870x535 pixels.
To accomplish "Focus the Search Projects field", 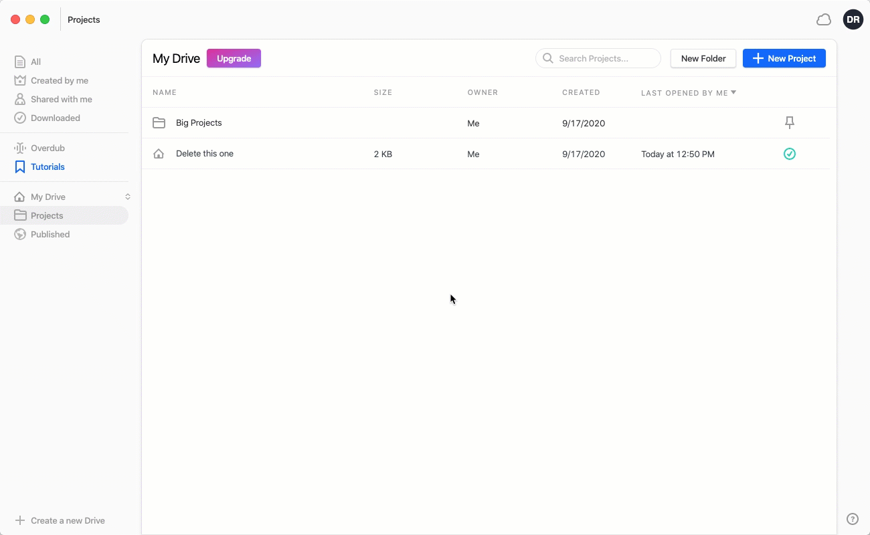I will point(598,58).
